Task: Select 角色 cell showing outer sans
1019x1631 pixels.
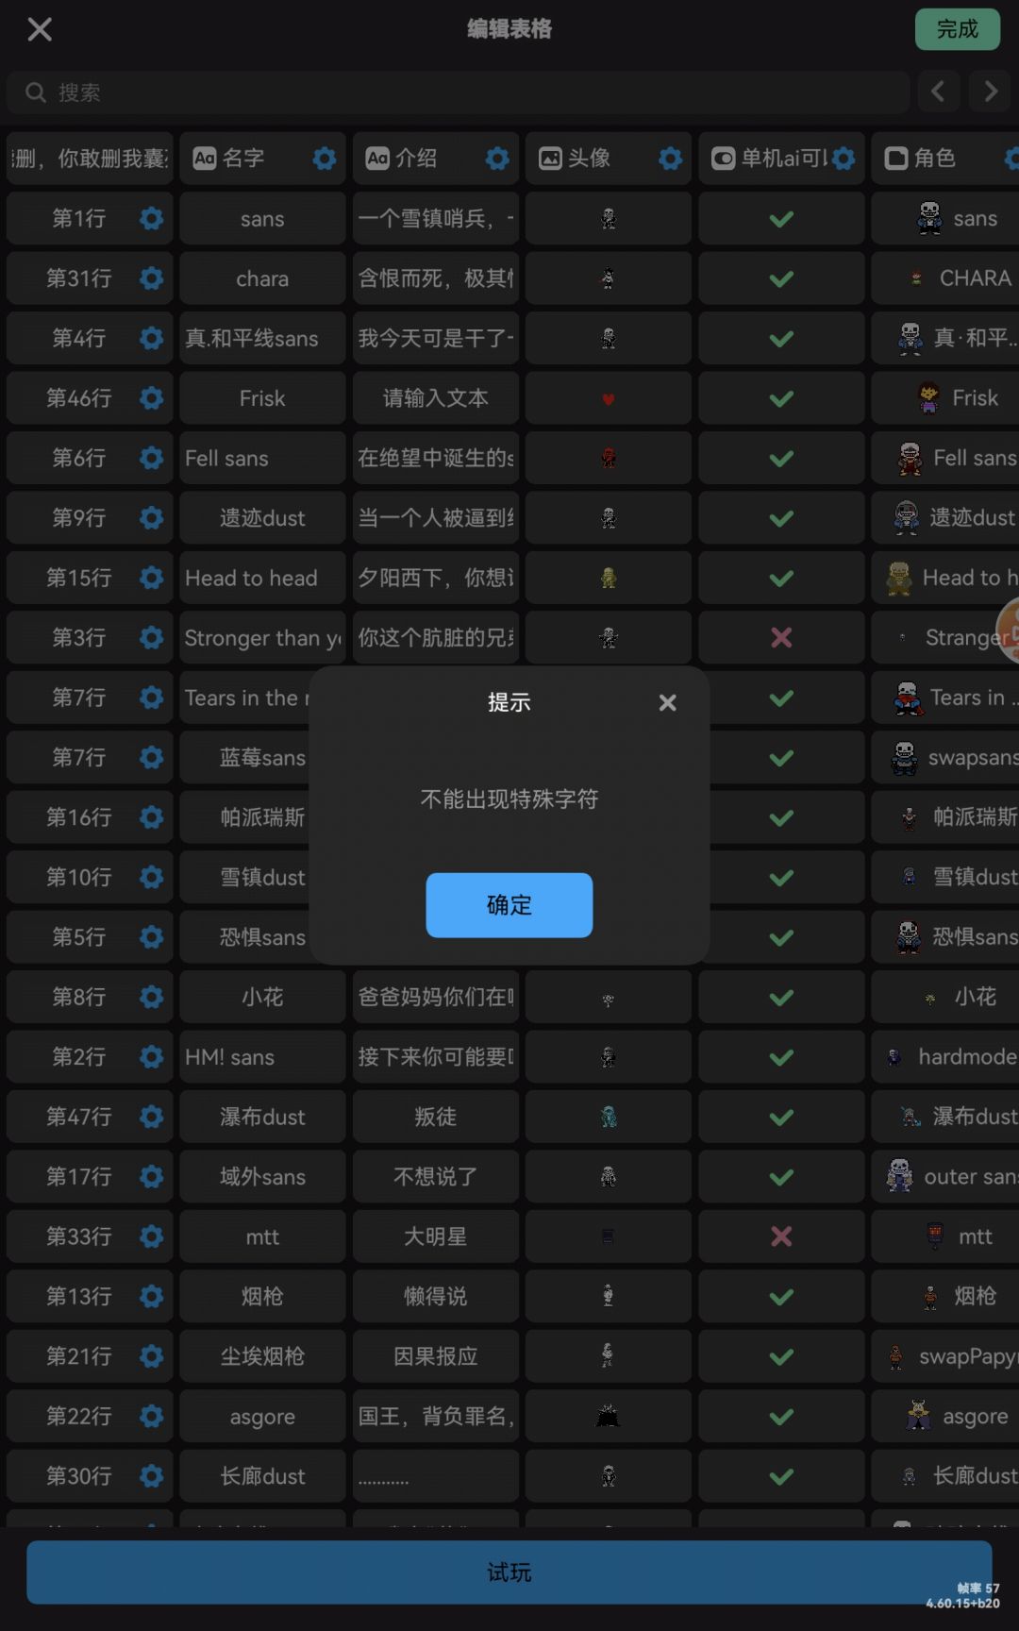Action: pos(945,1177)
